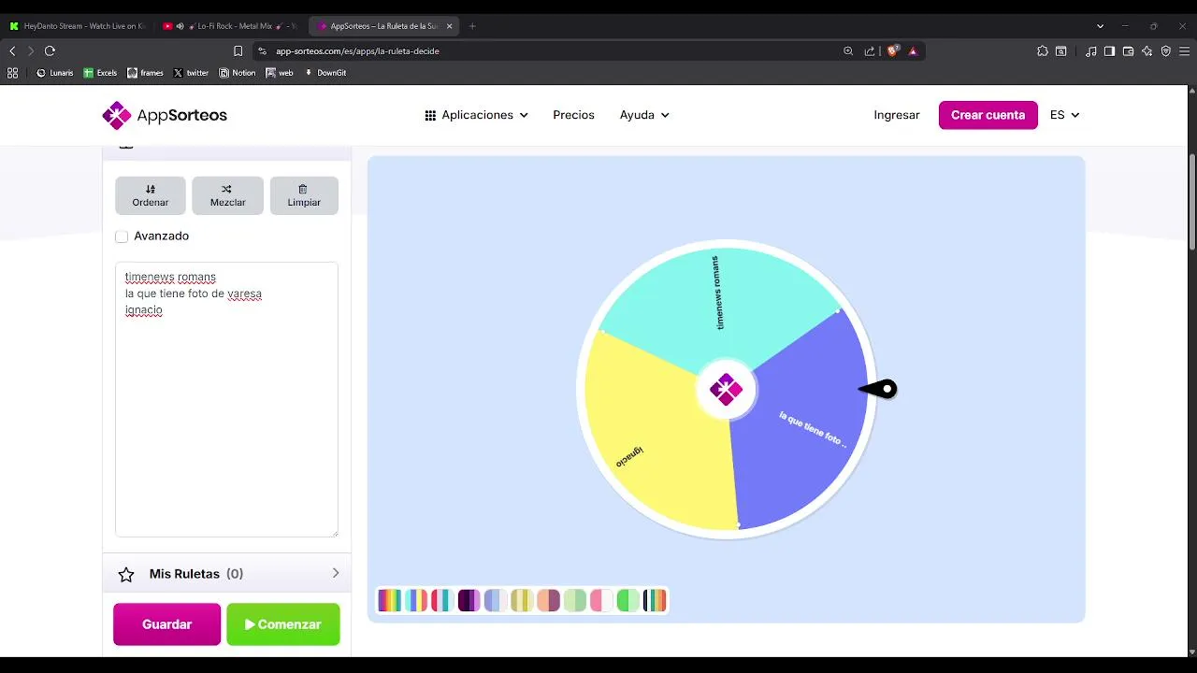This screenshot has width=1197, height=673.
Task: Click the Crear cuenta button
Action: [x=988, y=115]
